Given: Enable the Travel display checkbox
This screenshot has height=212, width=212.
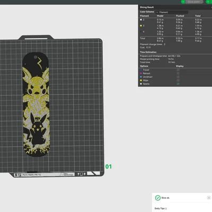Looking at the screenshot, I should 178,70.
